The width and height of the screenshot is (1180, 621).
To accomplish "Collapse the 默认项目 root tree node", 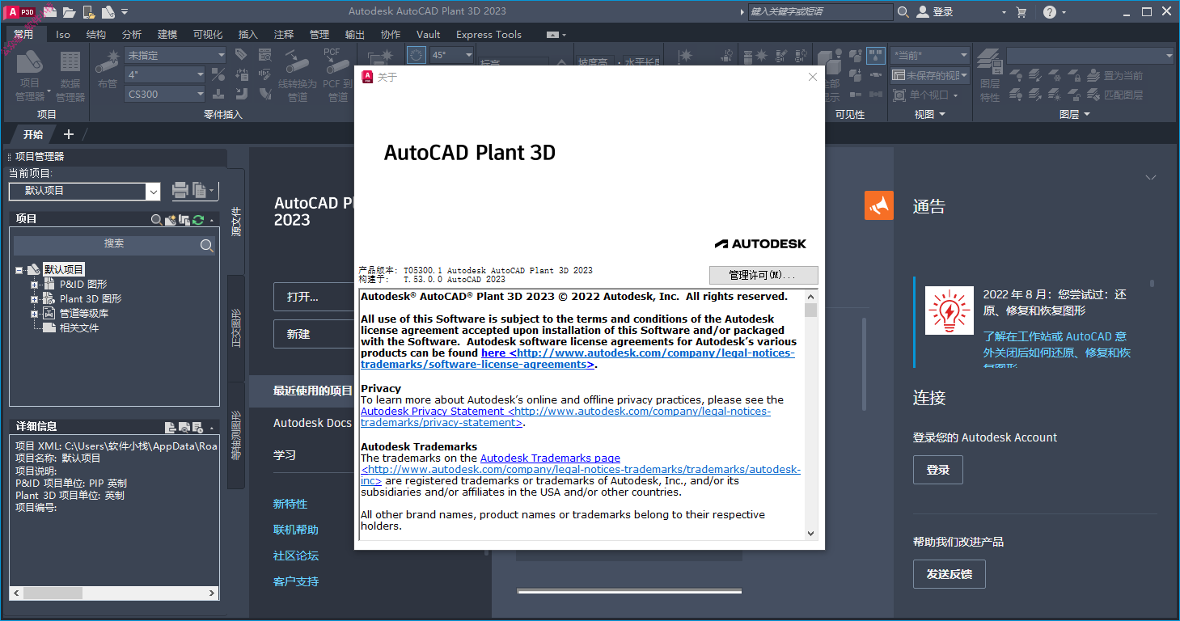I will pyautogui.click(x=19, y=270).
